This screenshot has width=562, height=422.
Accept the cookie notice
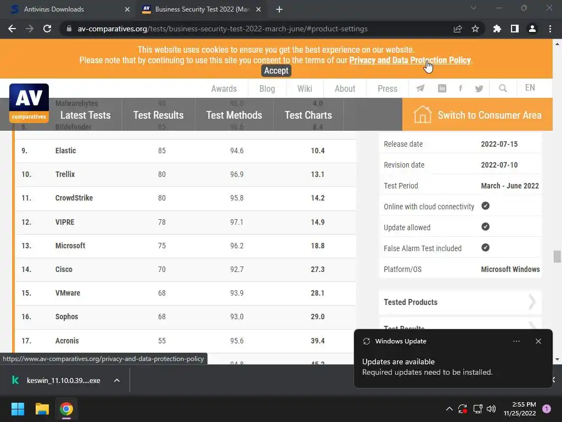point(276,71)
